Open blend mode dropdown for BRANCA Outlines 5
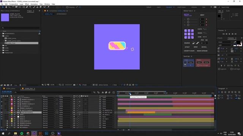Screen dimensions: 243x136 coord(49,100)
